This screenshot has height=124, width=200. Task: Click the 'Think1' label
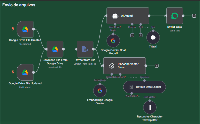coord(153,47)
